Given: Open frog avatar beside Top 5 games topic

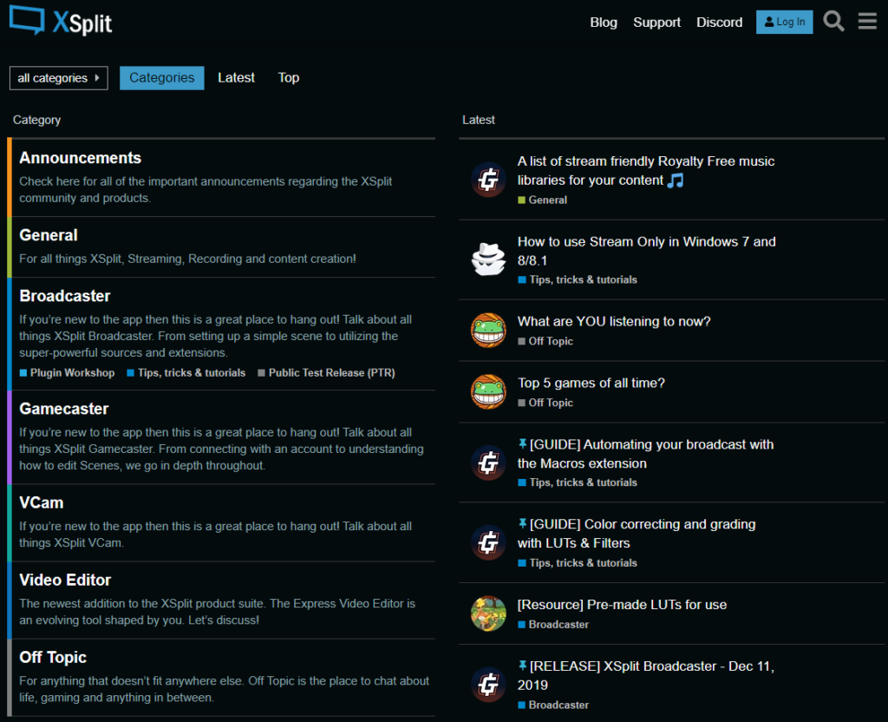Looking at the screenshot, I should click(x=488, y=391).
